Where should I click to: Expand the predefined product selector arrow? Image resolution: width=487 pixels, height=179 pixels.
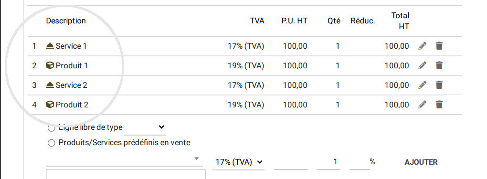point(196,159)
